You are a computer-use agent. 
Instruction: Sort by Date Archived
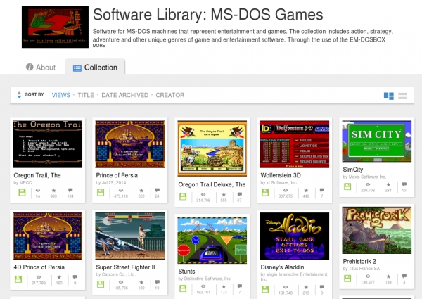coord(124,95)
